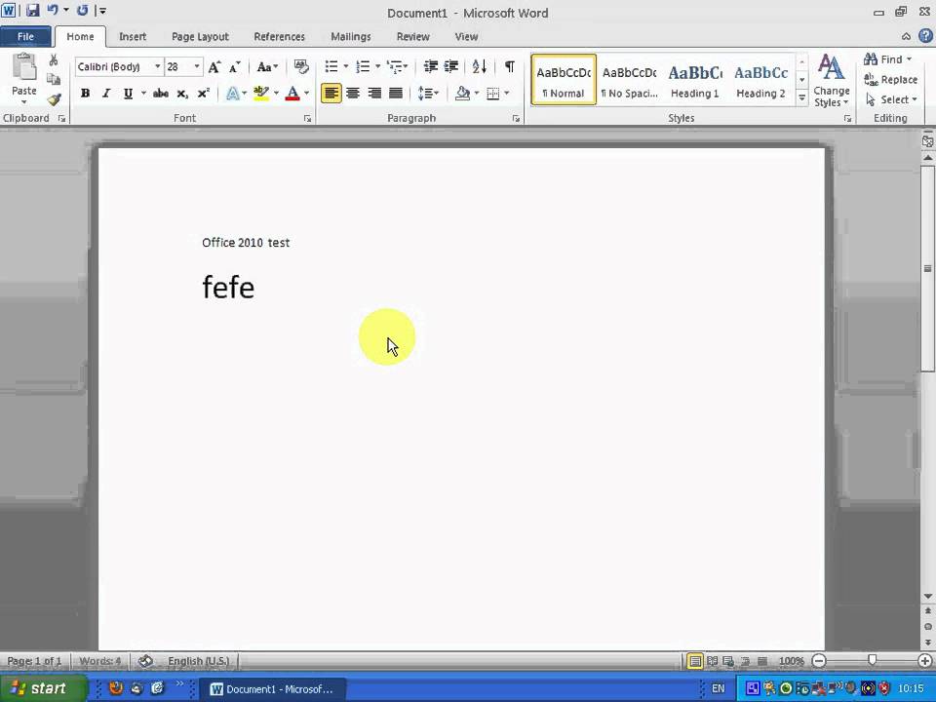Click the Save icon in Quick Access Toolbar

click(33, 11)
